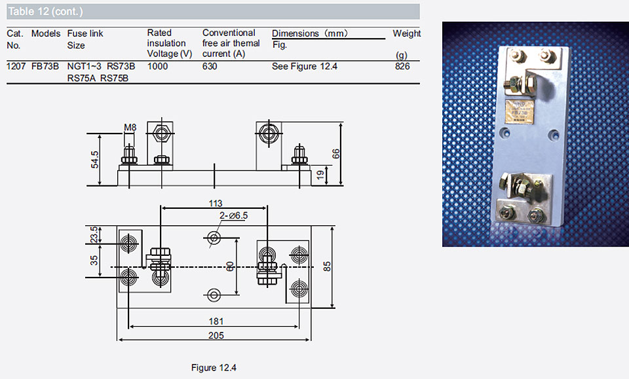This screenshot has width=629, height=379.
Task: Select the "181" length dimension
Action: pos(216,321)
